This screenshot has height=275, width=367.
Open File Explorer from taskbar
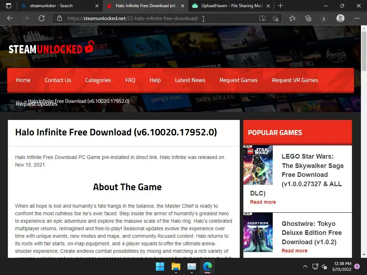(176, 266)
